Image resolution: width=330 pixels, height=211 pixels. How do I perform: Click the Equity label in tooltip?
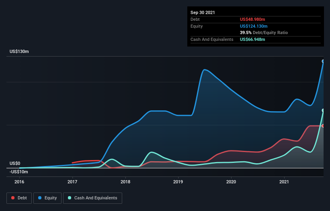pos(197,26)
